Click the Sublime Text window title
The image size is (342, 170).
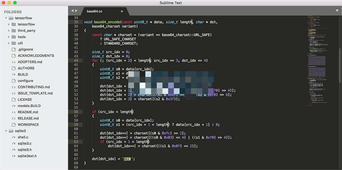[171, 3]
